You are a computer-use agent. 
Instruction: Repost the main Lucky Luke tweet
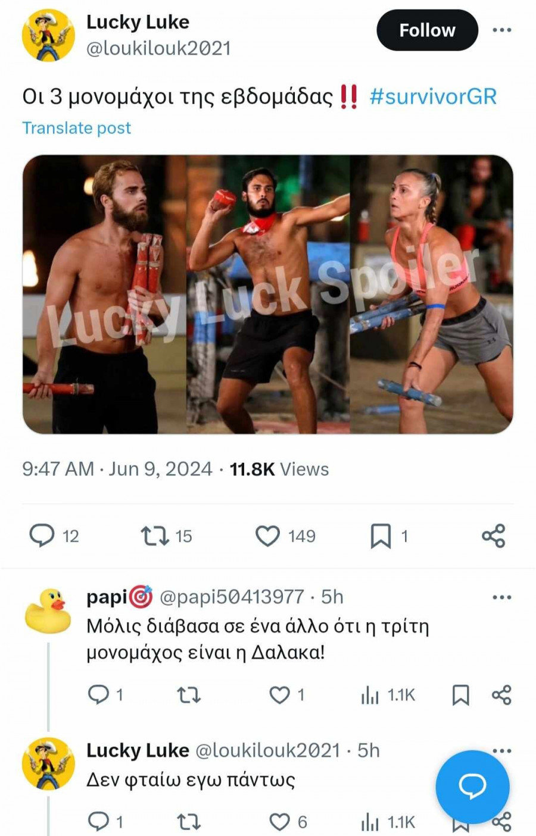pos(155,536)
